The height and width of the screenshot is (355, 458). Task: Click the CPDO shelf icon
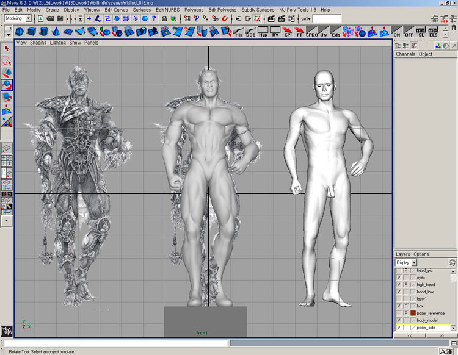[311, 32]
